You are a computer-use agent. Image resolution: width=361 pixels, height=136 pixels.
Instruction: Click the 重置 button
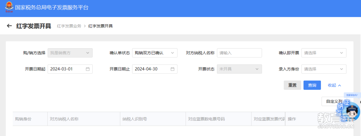(x=292, y=85)
